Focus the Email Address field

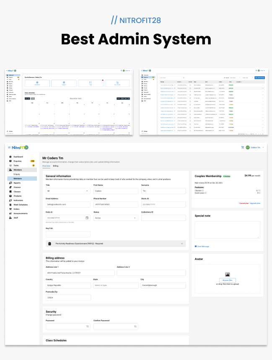(68, 204)
